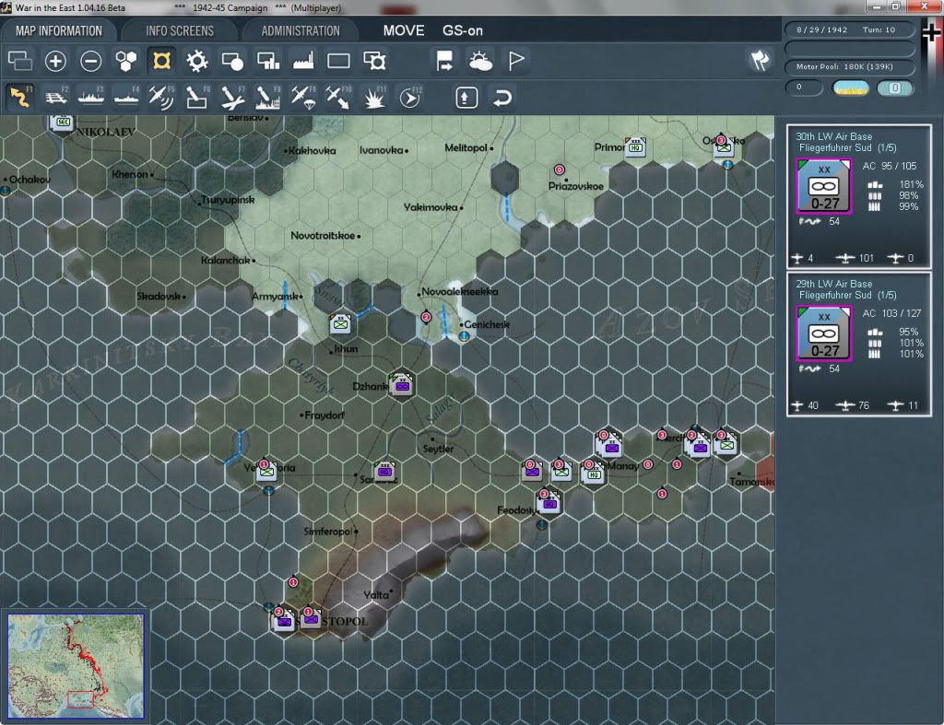Click the Kherson city label
This screenshot has height=725, width=944.
(129, 174)
